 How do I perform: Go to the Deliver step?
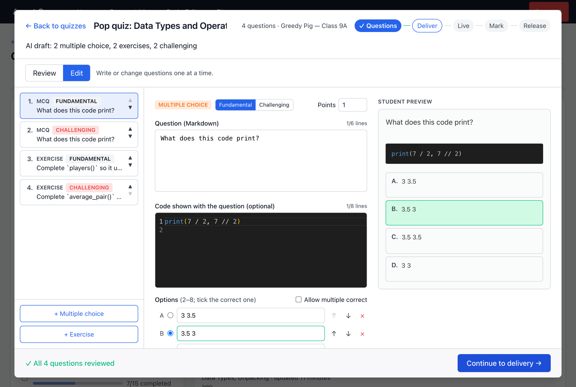coord(427,26)
